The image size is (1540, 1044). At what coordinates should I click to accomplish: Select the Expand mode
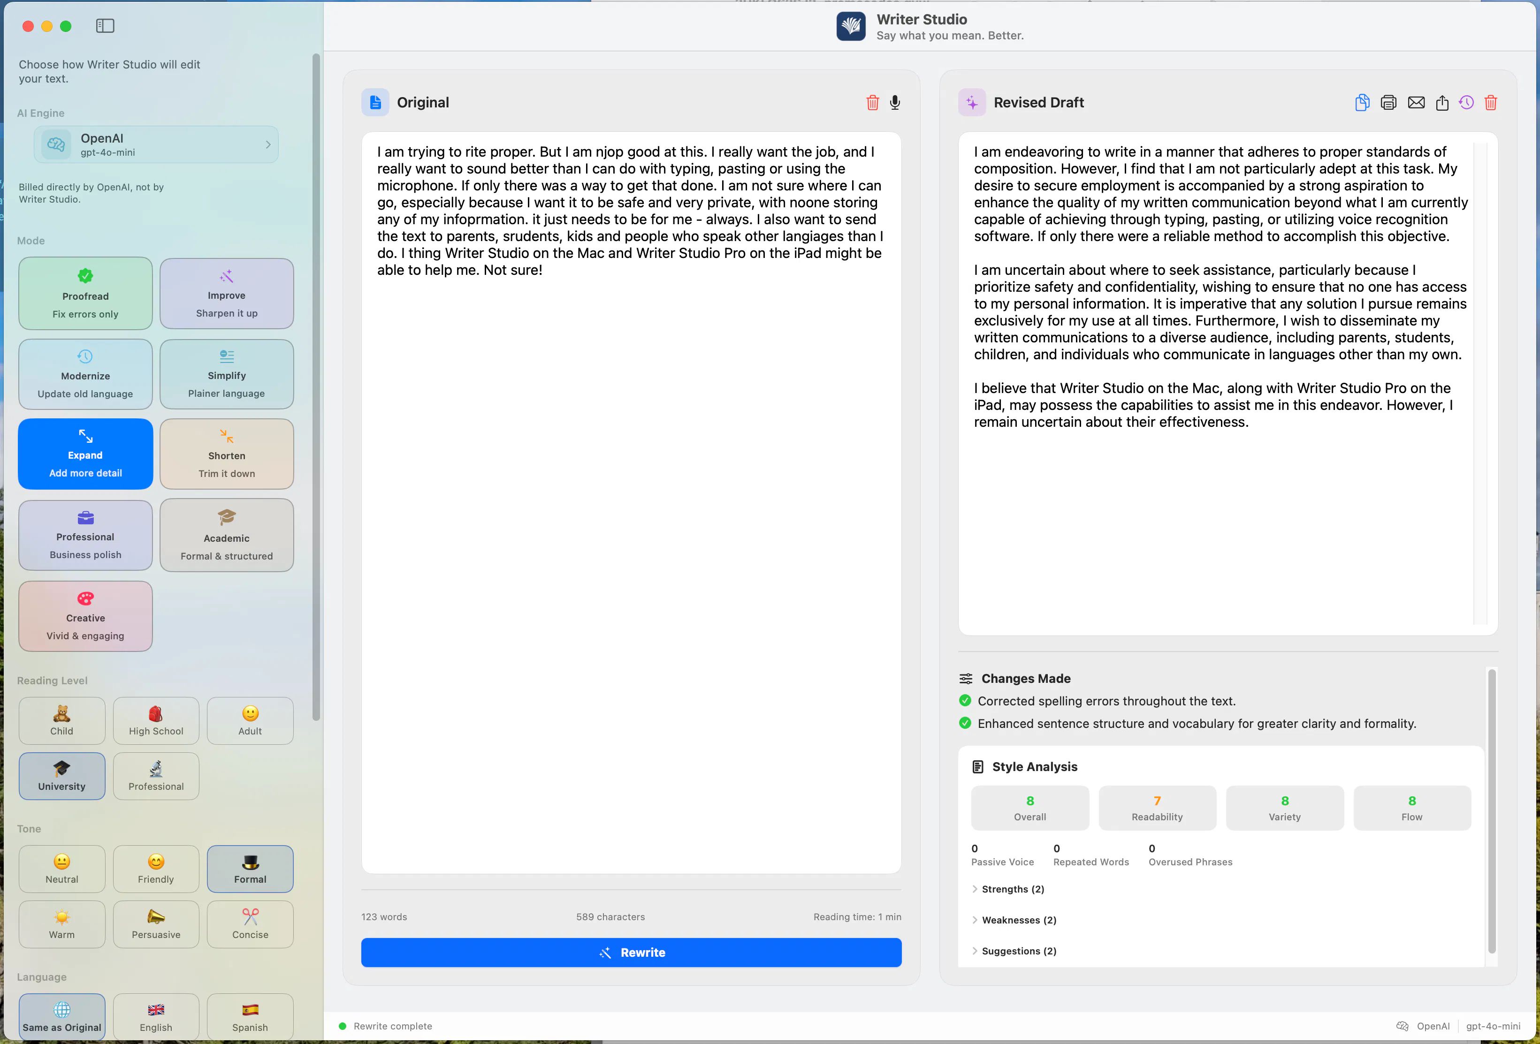pyautogui.click(x=85, y=454)
